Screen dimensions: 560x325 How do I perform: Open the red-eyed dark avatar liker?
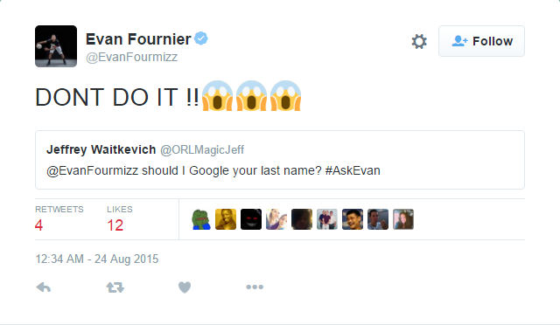(x=251, y=219)
